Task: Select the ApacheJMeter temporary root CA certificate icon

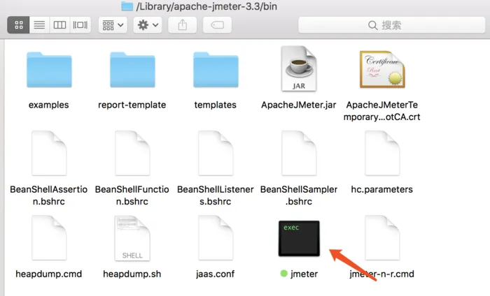Action: [x=382, y=69]
